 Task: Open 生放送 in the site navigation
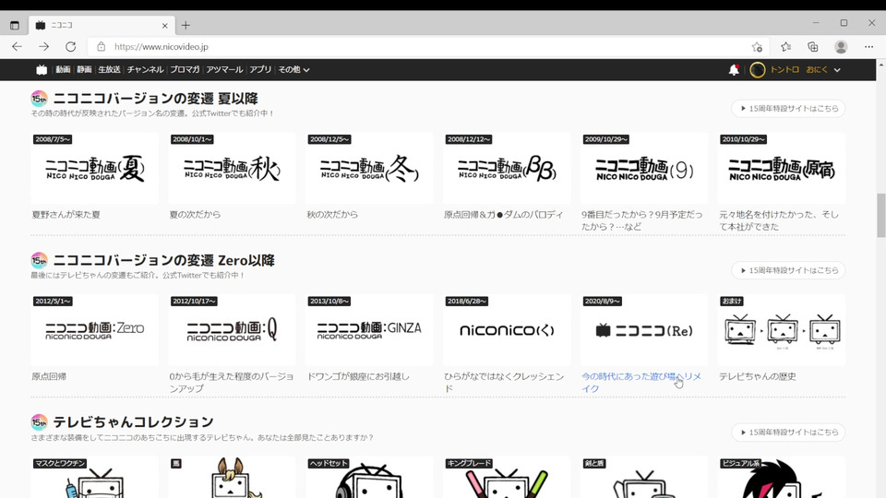pyautogui.click(x=109, y=69)
